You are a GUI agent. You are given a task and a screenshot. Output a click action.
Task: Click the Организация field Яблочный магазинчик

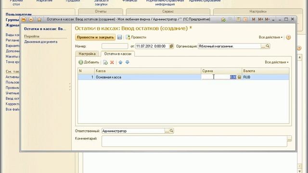[x=230, y=46]
